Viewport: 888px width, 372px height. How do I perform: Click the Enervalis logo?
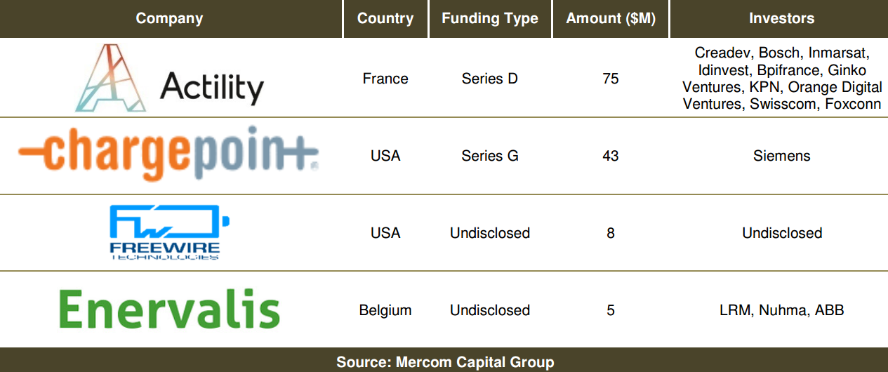(x=170, y=310)
